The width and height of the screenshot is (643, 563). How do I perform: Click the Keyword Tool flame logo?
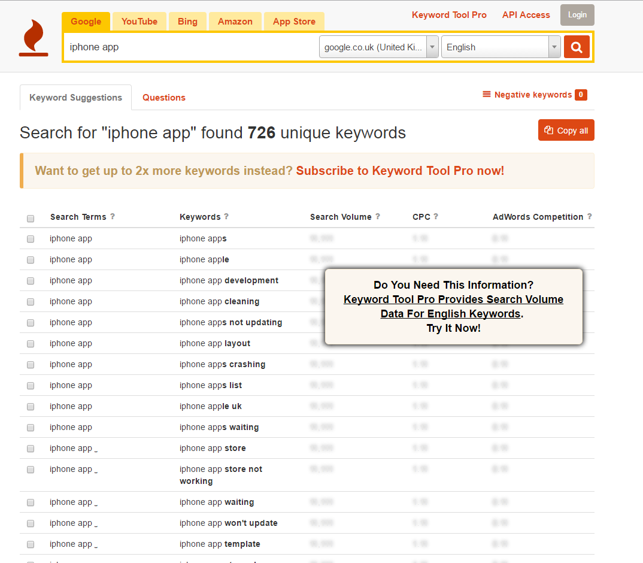tap(34, 38)
